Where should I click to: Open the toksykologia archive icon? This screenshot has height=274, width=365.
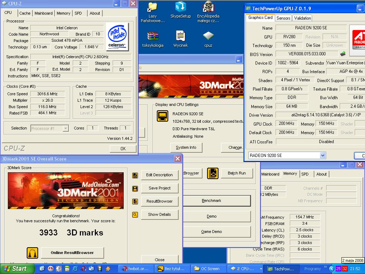[x=153, y=40]
